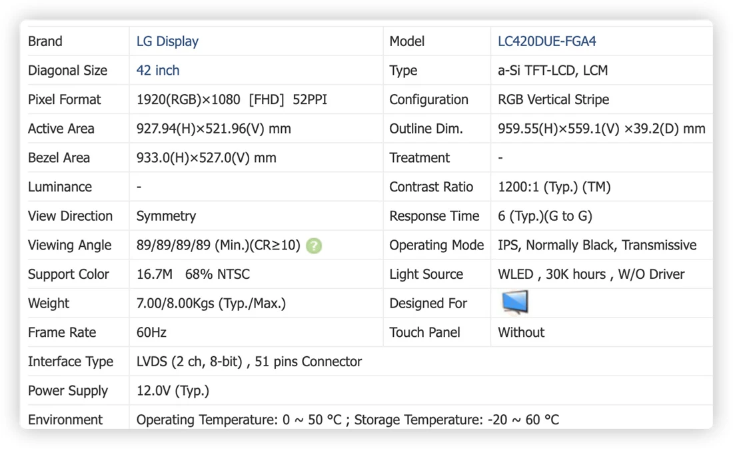
Task: Click the Diagonal Size label
Action: 68,70
